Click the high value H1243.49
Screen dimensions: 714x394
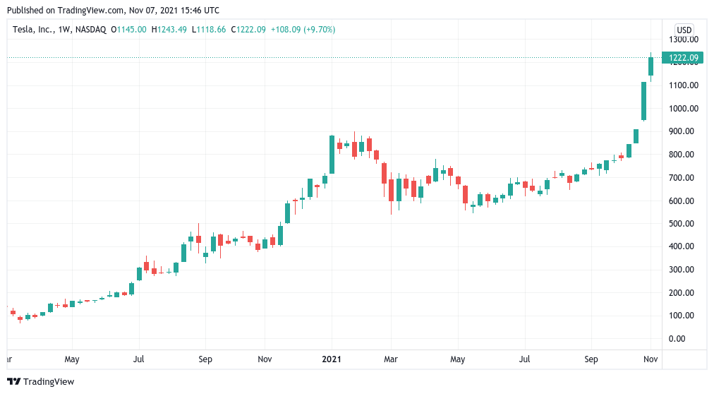[169, 30]
